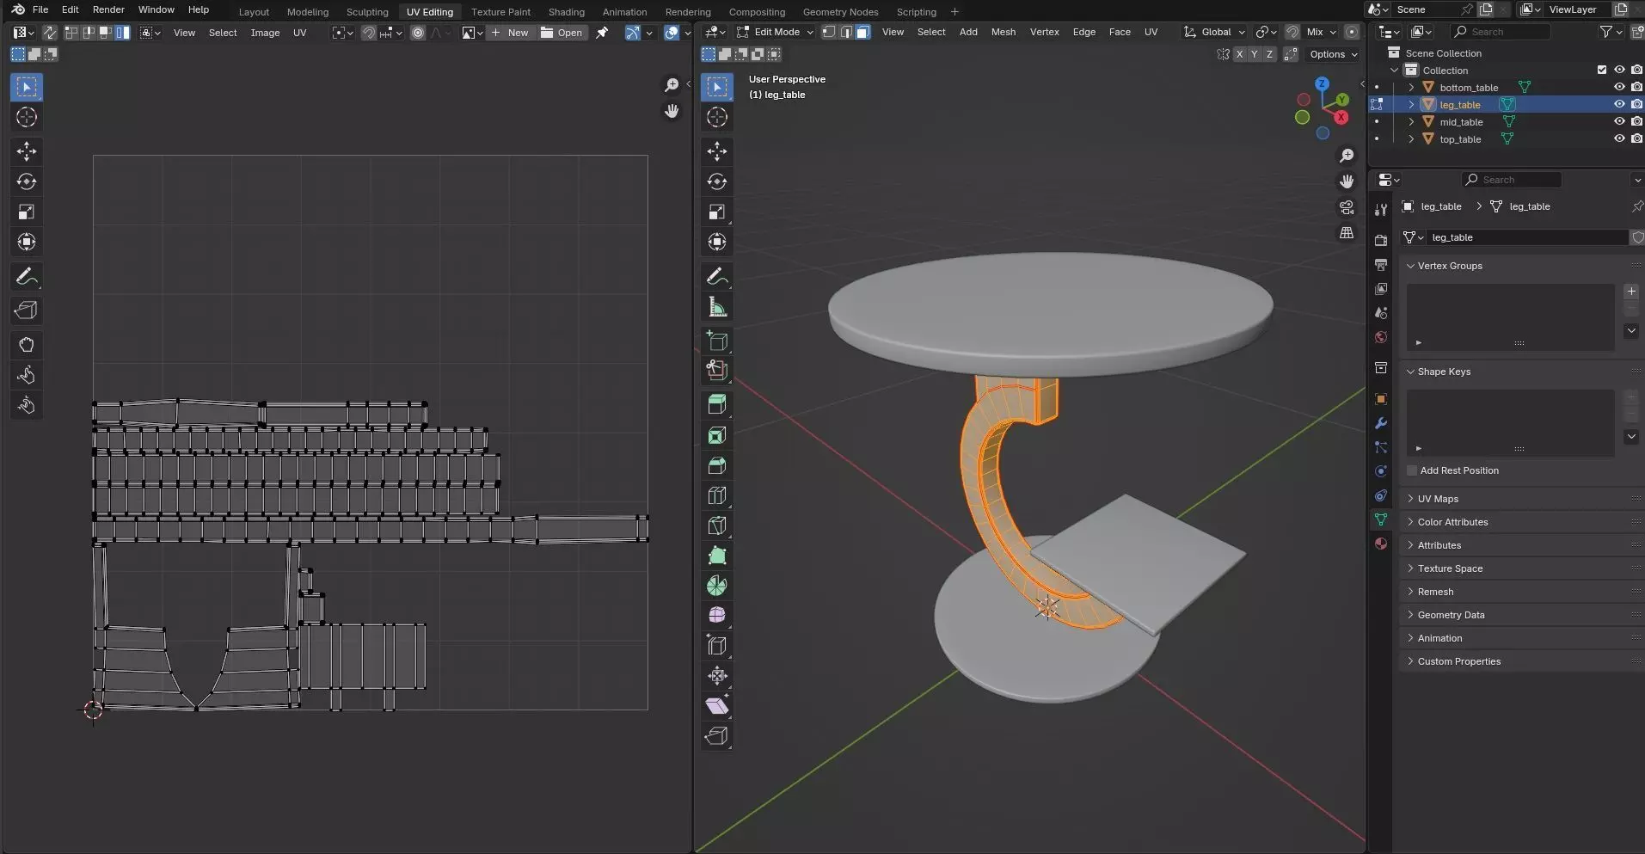Expand bottom_table in the outliner
Screen dimensions: 1645x854
[x=1411, y=87]
